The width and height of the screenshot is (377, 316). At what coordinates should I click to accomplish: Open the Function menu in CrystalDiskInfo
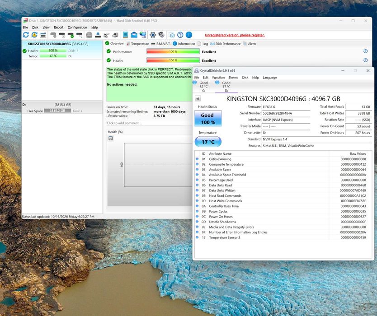[x=218, y=78]
